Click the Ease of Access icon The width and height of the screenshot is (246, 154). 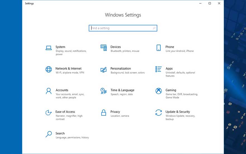tap(48, 113)
